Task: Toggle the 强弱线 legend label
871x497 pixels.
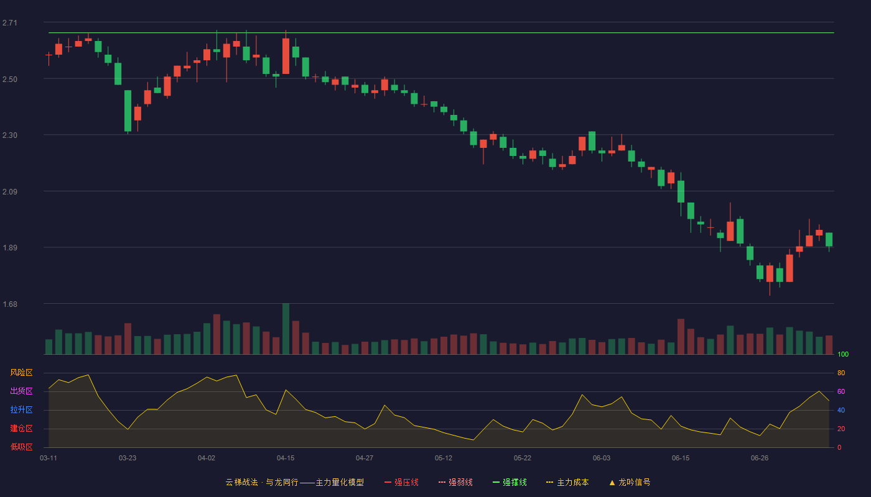Action: pos(460,482)
